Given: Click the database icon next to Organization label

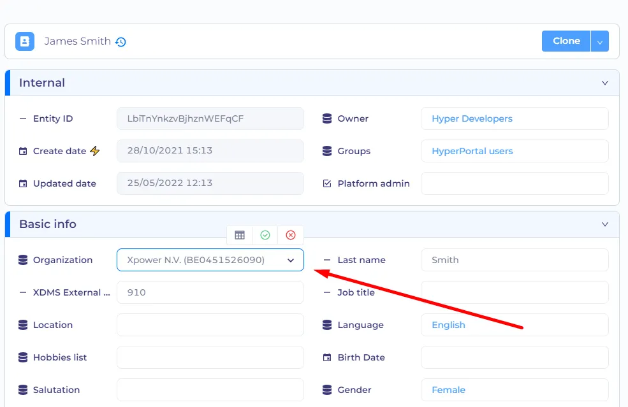Looking at the screenshot, I should click(x=23, y=260).
